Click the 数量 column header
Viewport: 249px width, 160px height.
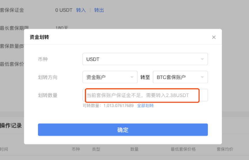click(134, 149)
